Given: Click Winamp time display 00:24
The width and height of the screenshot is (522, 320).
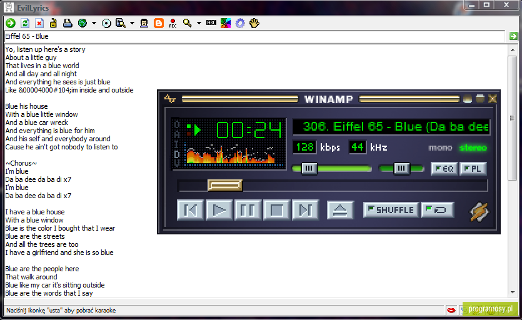Looking at the screenshot, I should [x=249, y=130].
